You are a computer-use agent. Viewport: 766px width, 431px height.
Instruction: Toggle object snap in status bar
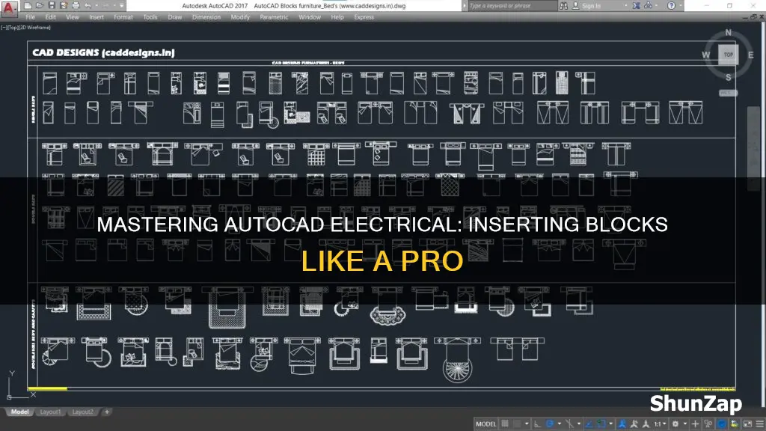[x=601, y=424]
